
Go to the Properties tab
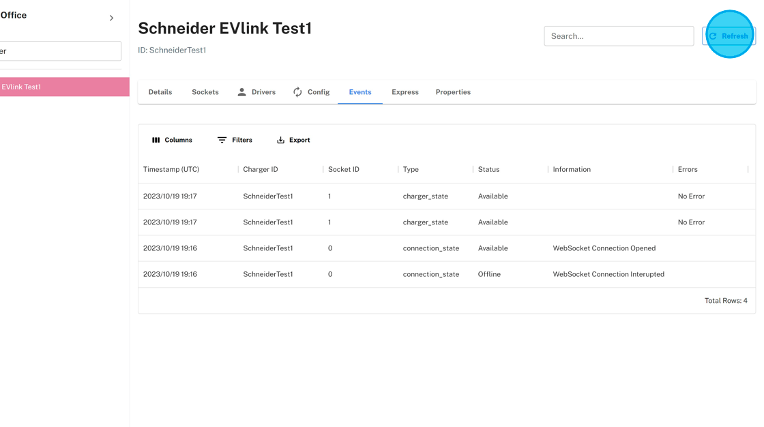pyautogui.click(x=453, y=92)
